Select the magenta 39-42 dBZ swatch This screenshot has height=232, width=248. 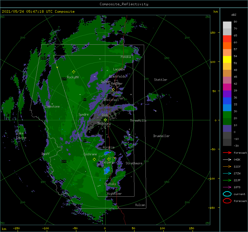point(227,87)
